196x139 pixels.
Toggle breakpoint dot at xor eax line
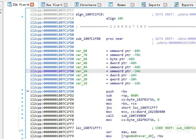click(x=22, y=130)
